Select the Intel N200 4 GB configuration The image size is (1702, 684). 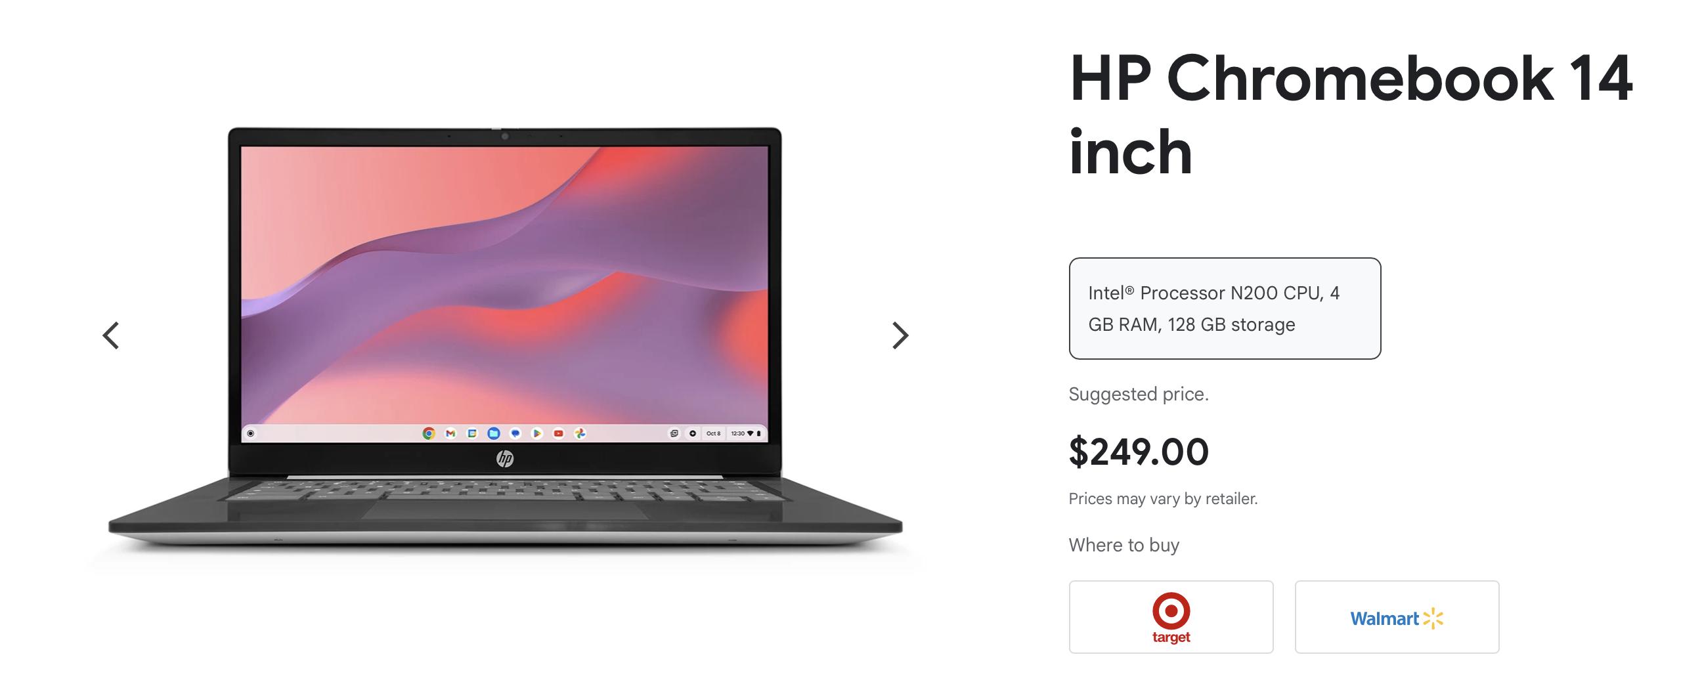1225,309
